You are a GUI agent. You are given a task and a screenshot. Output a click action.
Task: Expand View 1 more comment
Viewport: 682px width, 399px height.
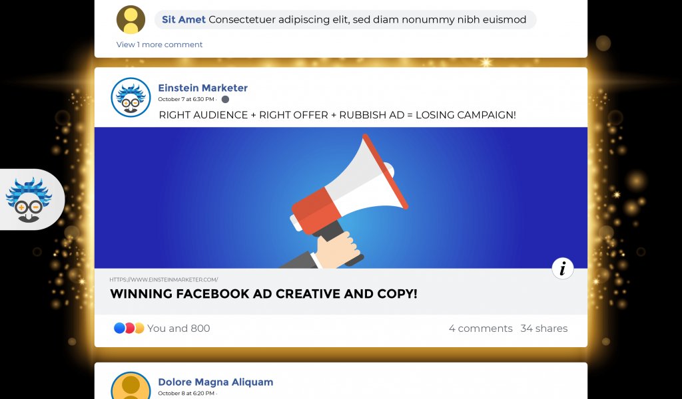159,44
